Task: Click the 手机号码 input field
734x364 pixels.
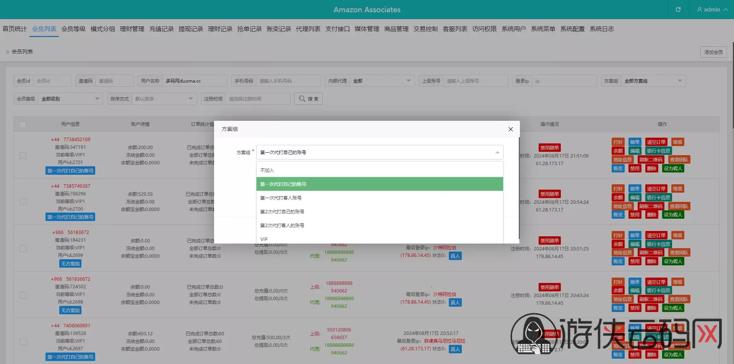Action: [288, 81]
